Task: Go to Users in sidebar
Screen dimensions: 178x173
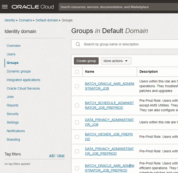Action: [x=11, y=54]
